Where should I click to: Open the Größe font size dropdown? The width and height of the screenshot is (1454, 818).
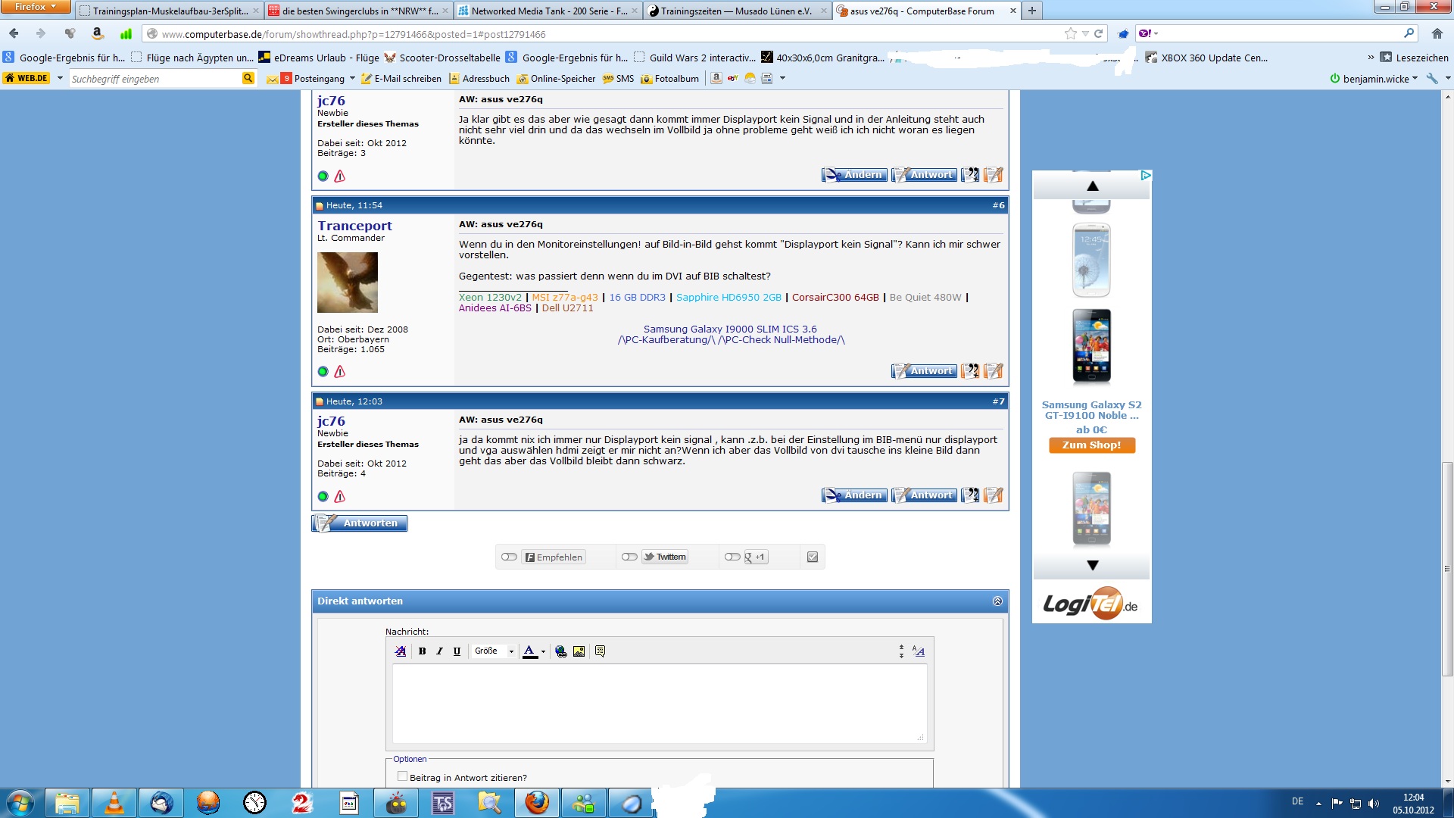[494, 651]
